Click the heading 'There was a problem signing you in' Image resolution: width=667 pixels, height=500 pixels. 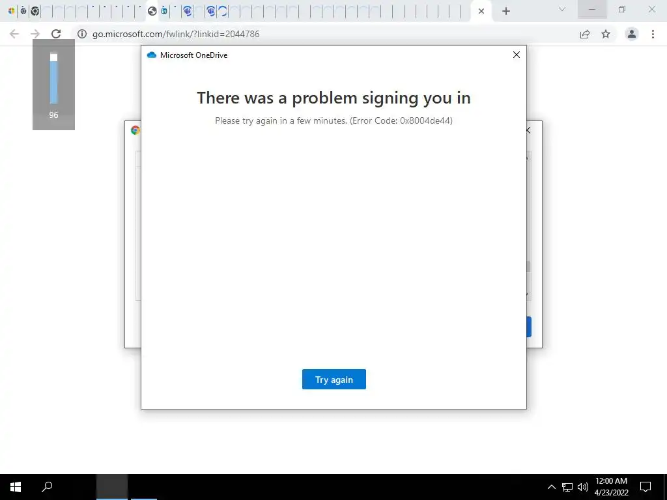click(334, 98)
